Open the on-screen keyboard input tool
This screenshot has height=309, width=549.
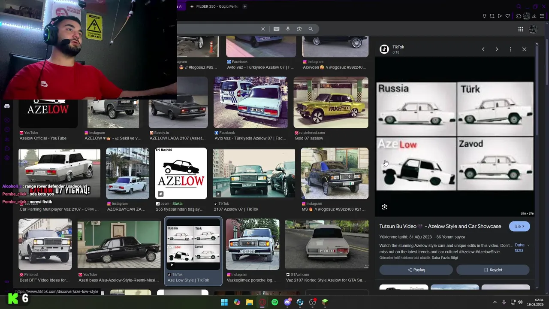point(276,29)
